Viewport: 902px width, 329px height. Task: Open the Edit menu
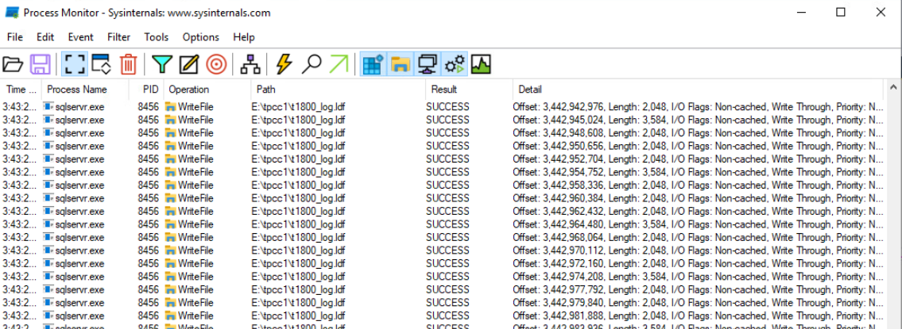45,37
